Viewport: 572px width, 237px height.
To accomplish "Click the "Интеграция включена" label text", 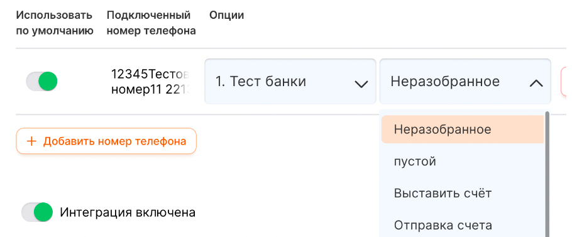I will (128, 212).
